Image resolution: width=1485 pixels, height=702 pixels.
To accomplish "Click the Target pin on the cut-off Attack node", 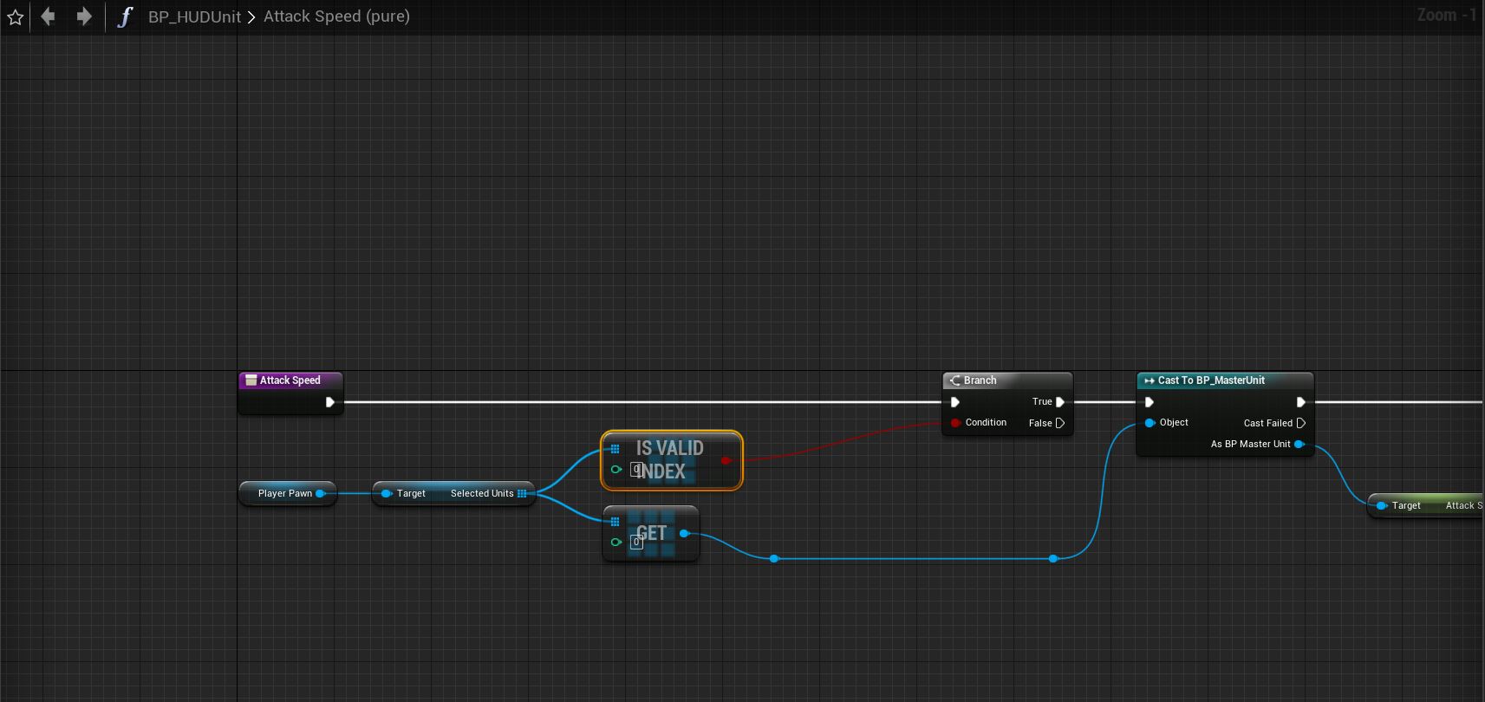I will point(1382,505).
